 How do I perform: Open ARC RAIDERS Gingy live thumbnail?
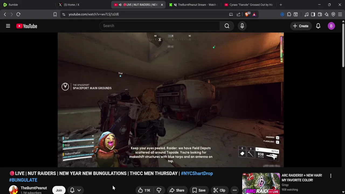click(x=261, y=183)
